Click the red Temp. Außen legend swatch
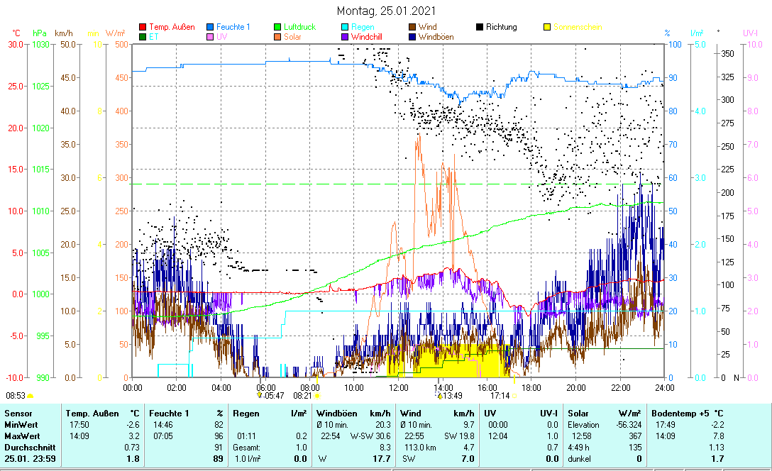Image resolution: width=772 pixels, height=471 pixels. (143, 27)
